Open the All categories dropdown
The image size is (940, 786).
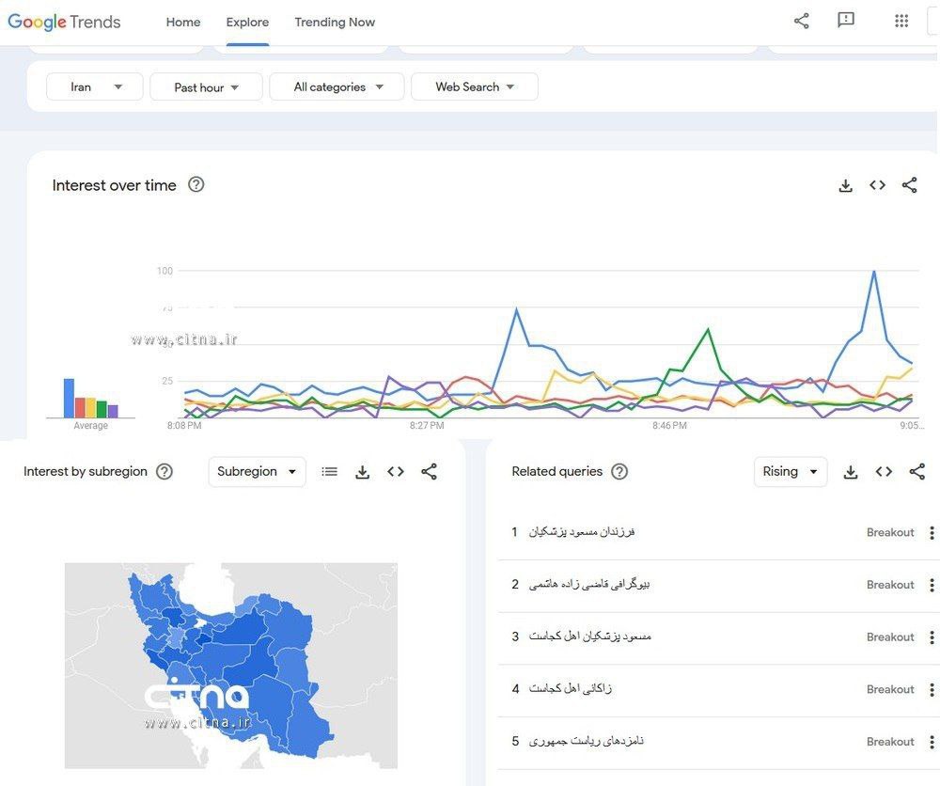[336, 86]
